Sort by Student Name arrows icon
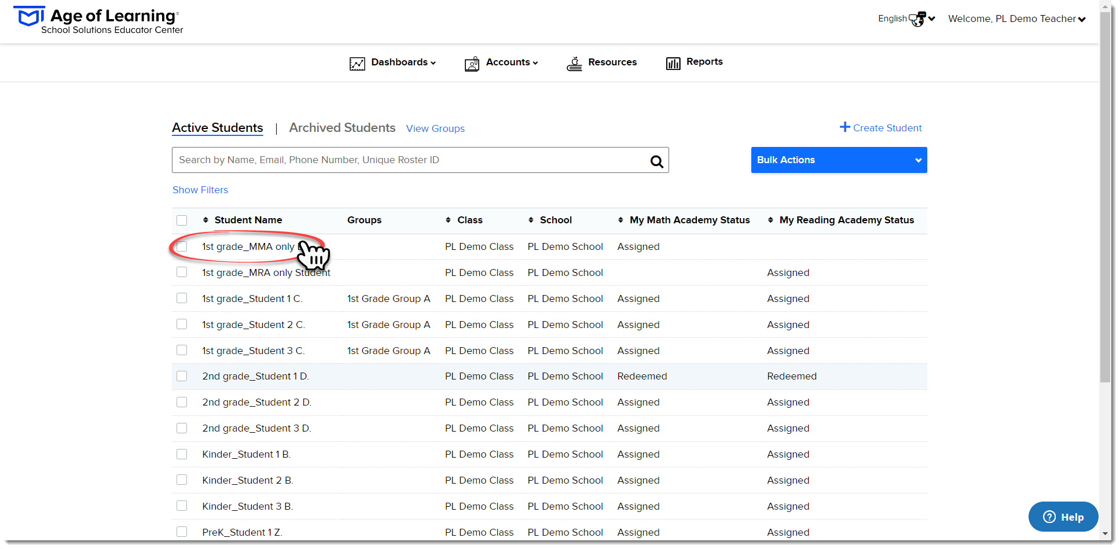 click(205, 220)
